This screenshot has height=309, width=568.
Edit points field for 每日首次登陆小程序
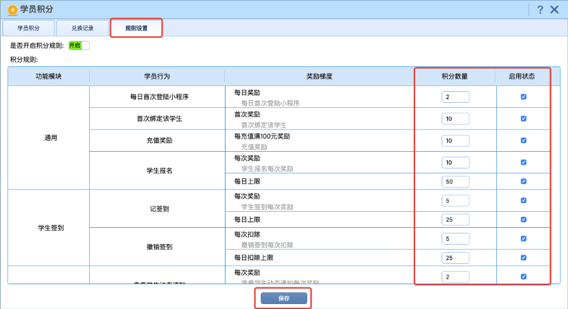coord(455,97)
